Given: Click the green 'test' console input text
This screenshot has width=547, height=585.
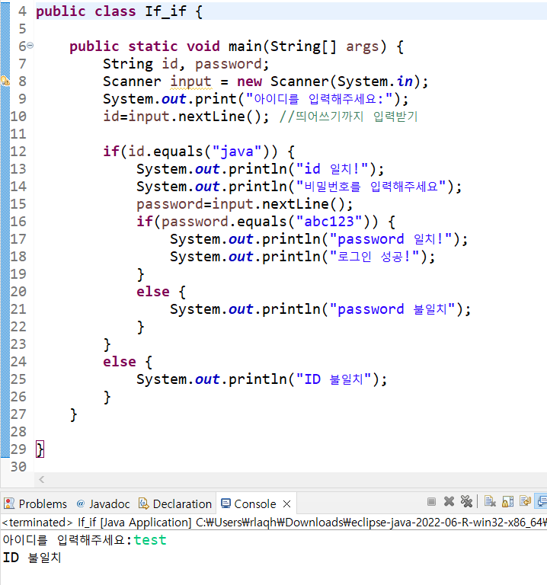Looking at the screenshot, I should [150, 540].
